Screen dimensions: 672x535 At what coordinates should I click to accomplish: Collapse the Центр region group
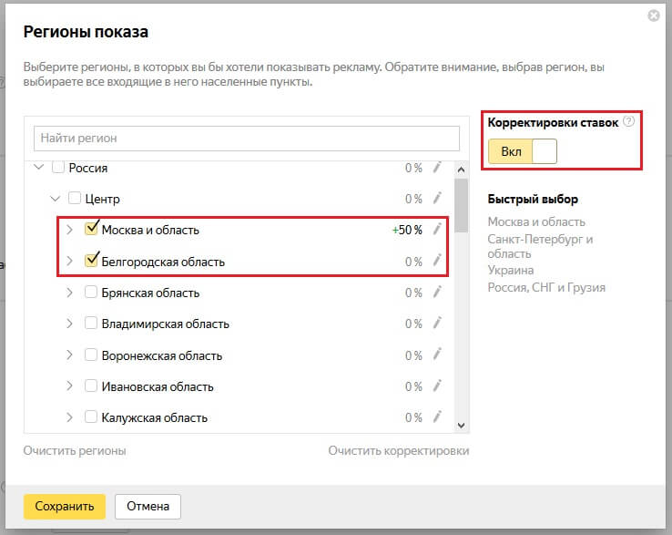56,199
